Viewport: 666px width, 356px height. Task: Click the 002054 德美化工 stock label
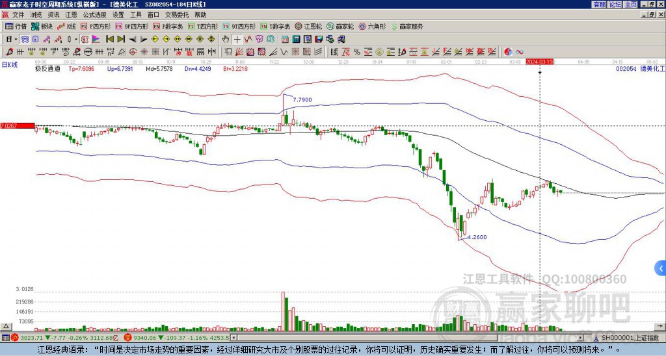(640, 68)
